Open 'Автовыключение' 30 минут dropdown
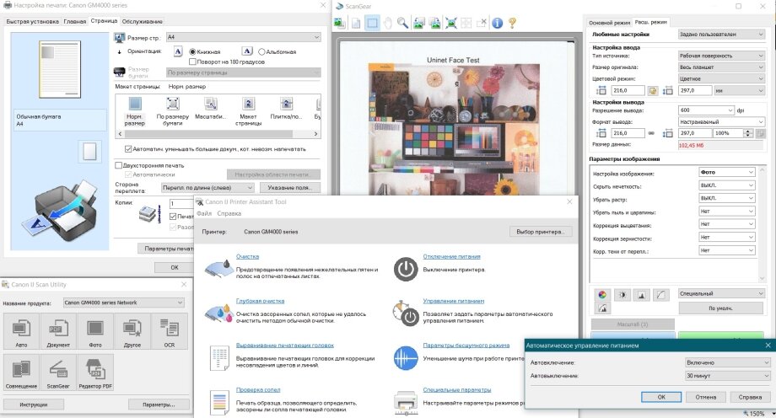Screen dimensions: 776x418 [727, 376]
